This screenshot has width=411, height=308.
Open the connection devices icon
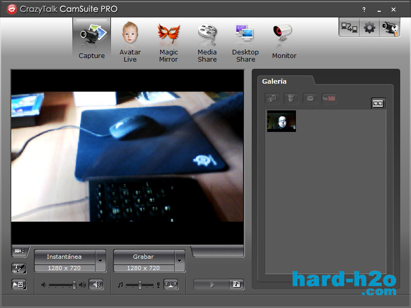[x=349, y=28]
